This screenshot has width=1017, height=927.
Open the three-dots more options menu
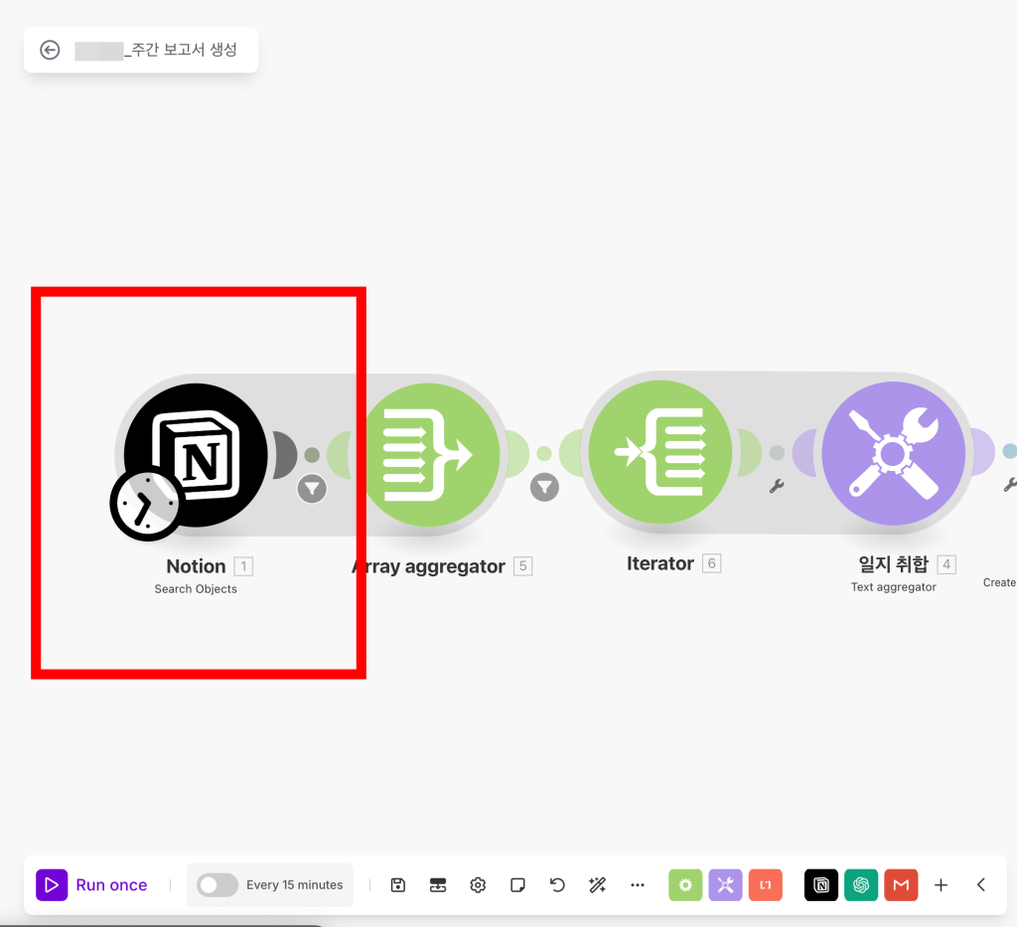pos(638,884)
